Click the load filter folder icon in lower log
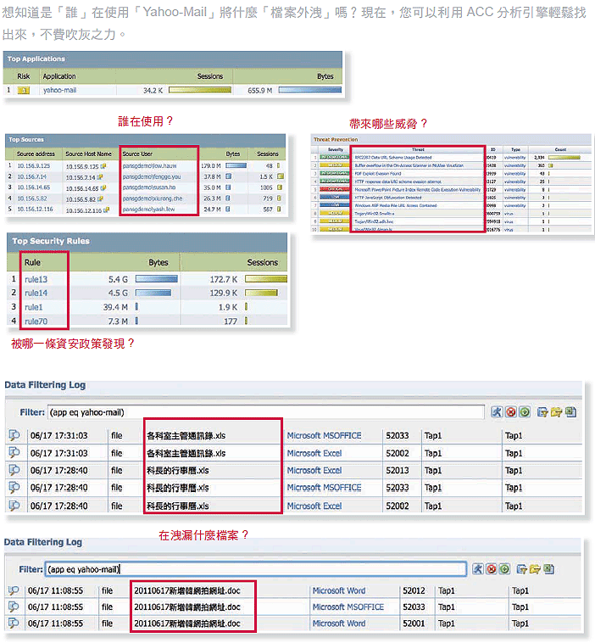Screen dimensions: 595x643 click(534, 568)
